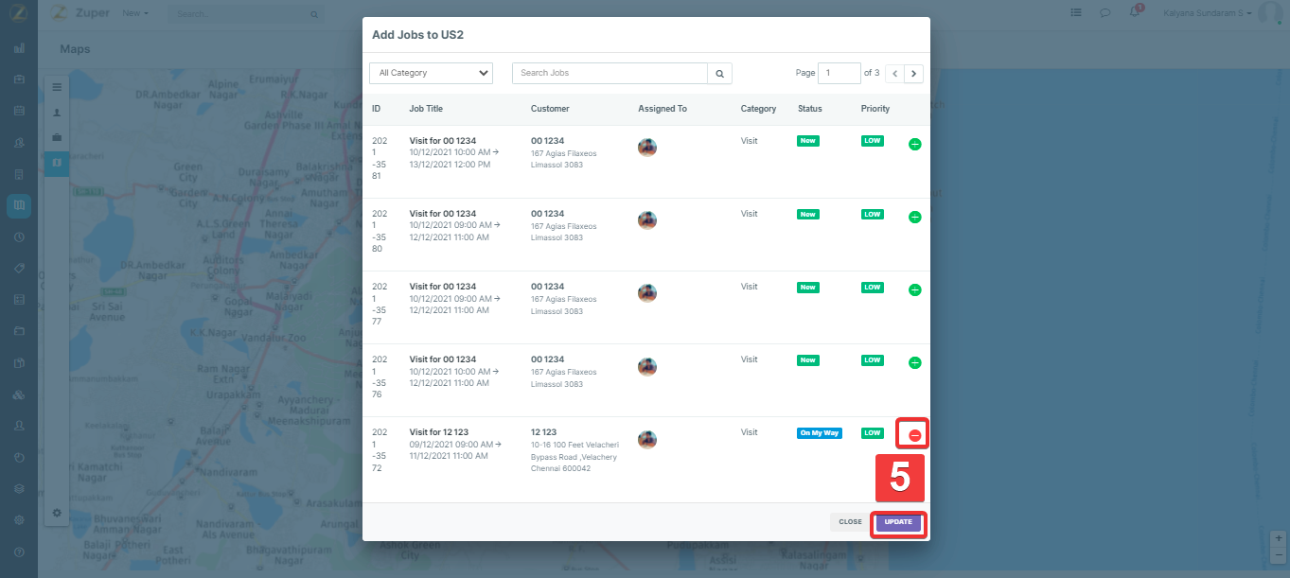Click assignee avatar for Visit for 12 123
Screen dimensions: 1290x578
pos(647,439)
